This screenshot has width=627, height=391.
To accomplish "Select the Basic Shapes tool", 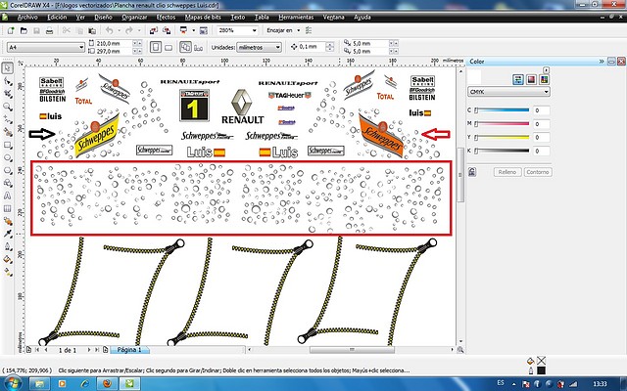I will [x=7, y=183].
